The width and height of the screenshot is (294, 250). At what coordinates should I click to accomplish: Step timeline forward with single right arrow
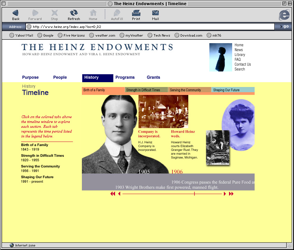pos(225,194)
